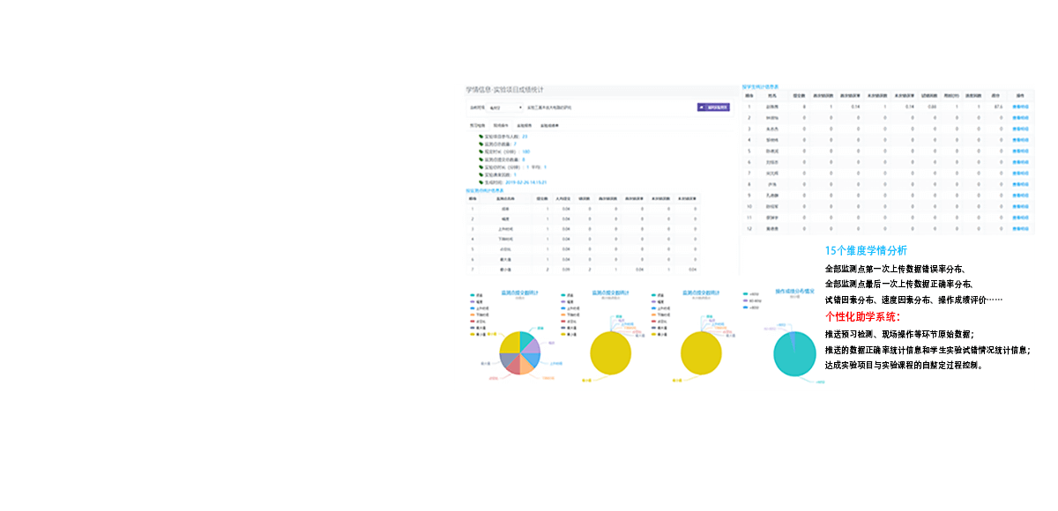1058x511 pixels.
Task: Switch to the last tab in the tab row
Action: tap(549, 126)
